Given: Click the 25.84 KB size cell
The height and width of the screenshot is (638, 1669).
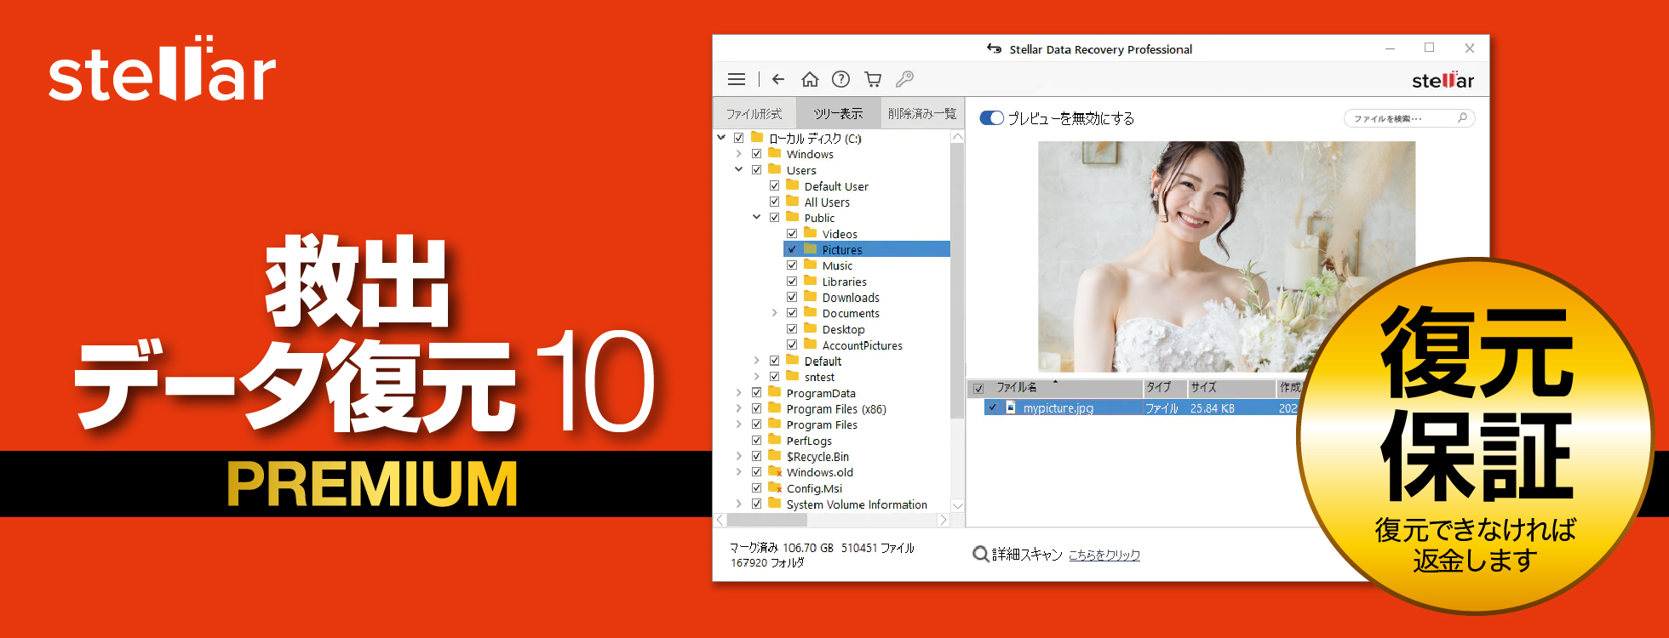Looking at the screenshot, I should click(1213, 408).
